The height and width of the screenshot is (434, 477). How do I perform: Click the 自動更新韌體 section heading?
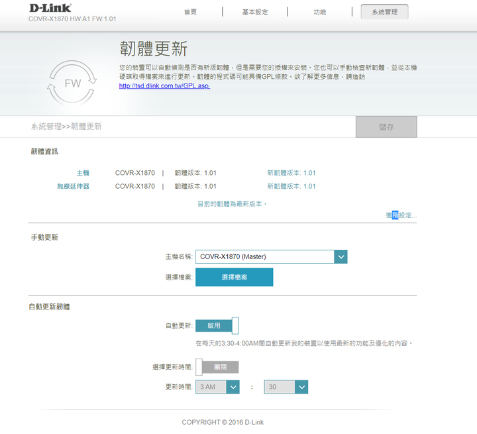[x=49, y=307]
